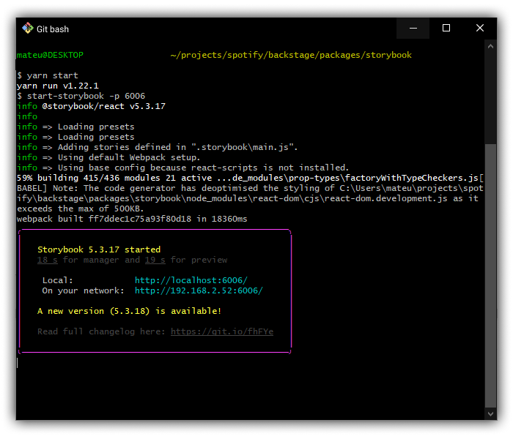This screenshot has width=513, height=439.
Task: Open the 192.168.2.52:6006 network URL
Action: [199, 290]
